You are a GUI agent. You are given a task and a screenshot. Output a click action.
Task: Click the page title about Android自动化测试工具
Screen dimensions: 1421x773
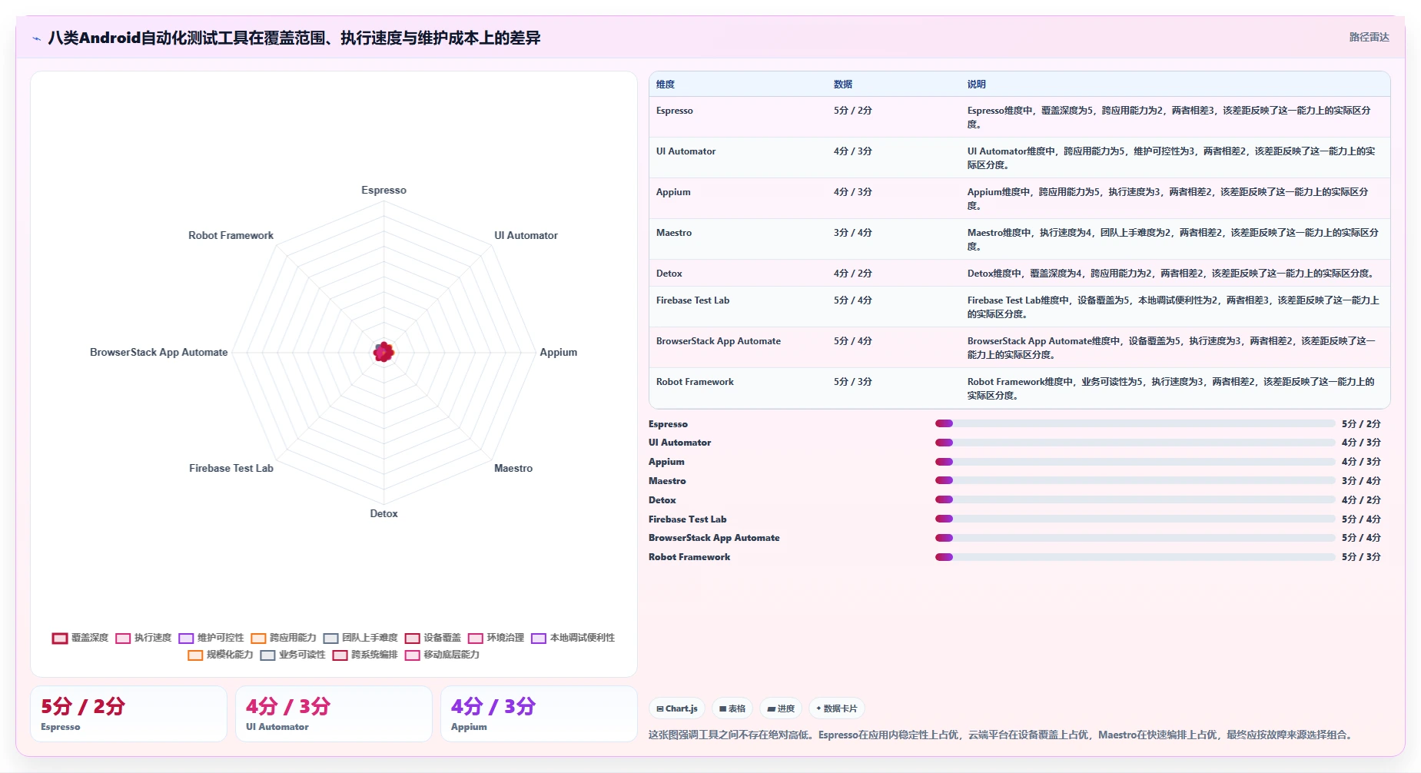294,38
